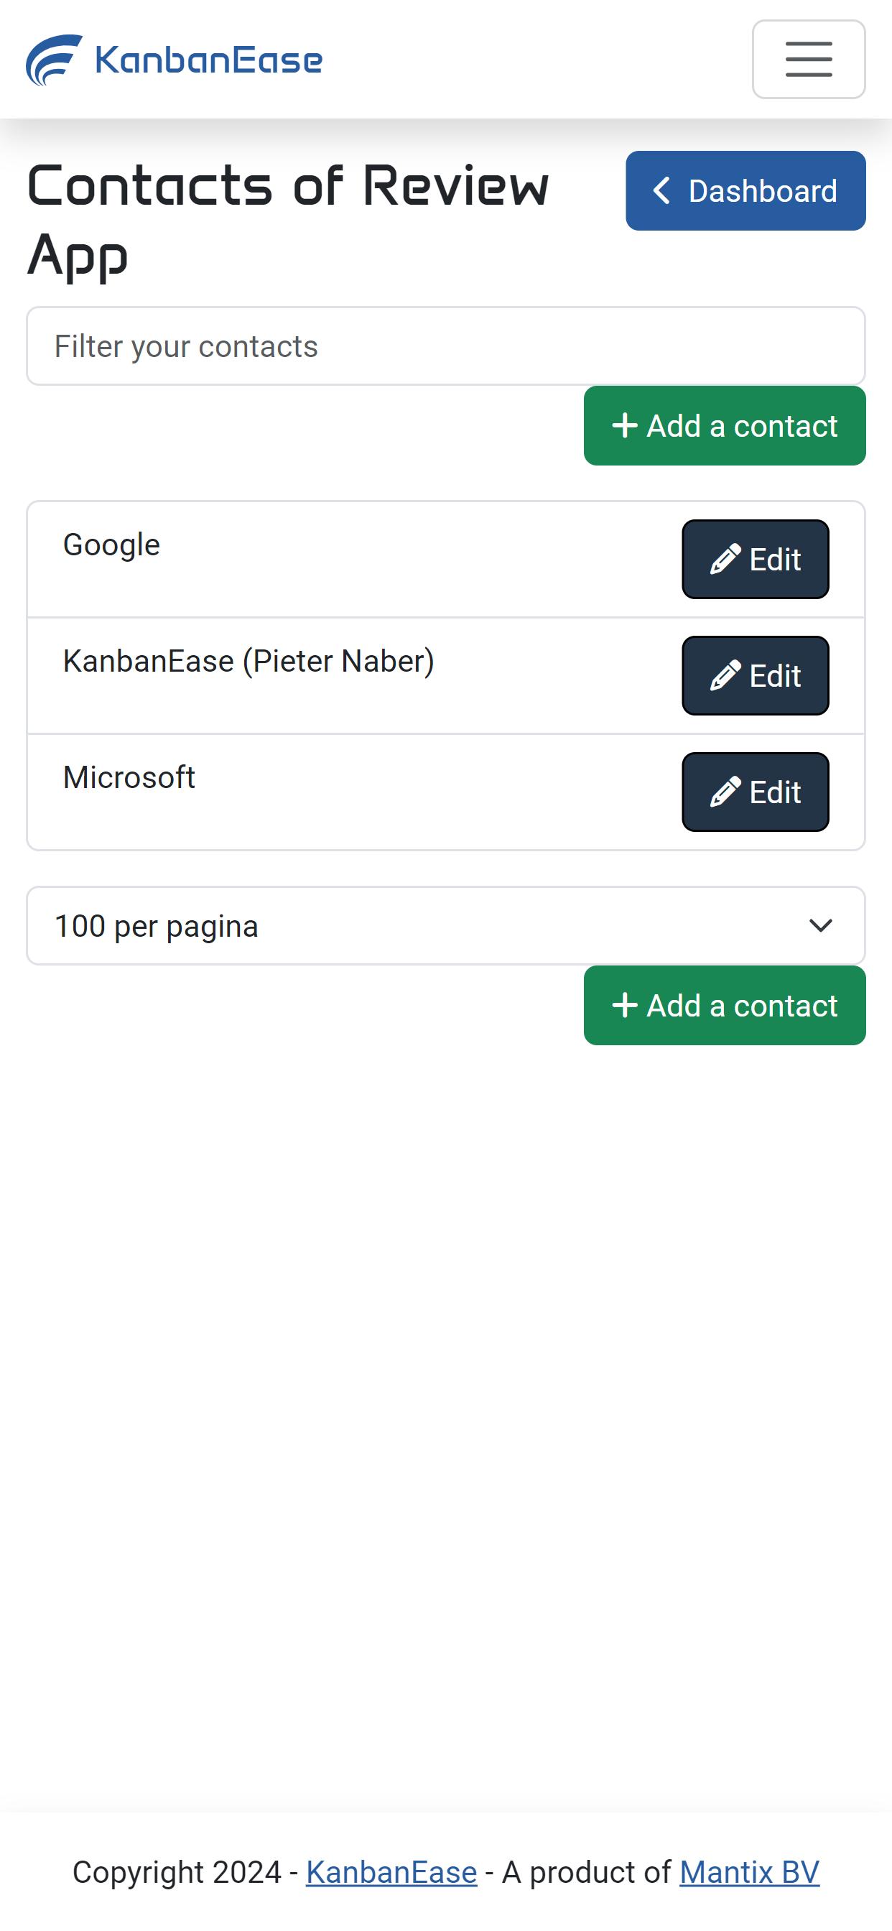Open the Mantix BV link
892x1931 pixels.
[750, 1873]
